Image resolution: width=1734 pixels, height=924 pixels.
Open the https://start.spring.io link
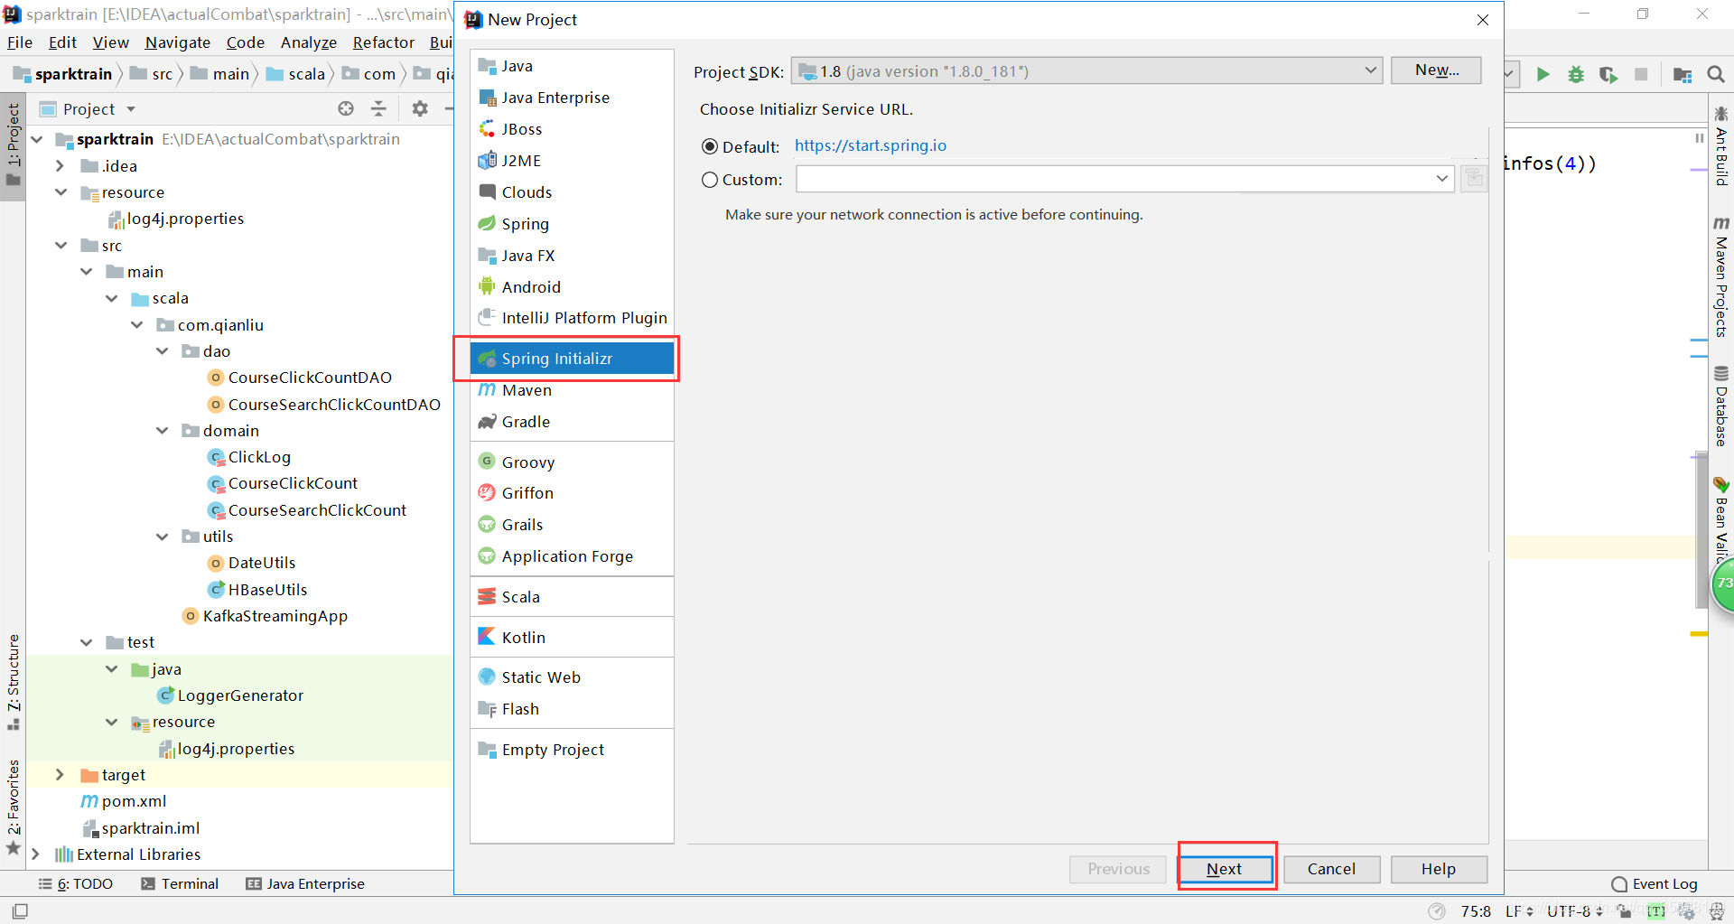(x=871, y=145)
